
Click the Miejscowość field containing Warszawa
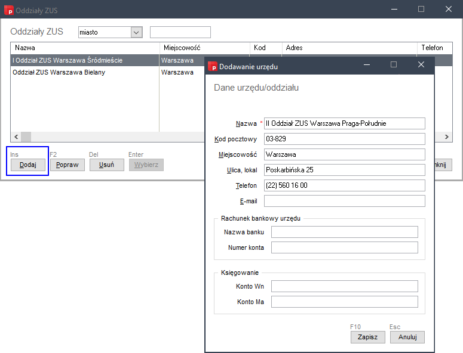pyautogui.click(x=344, y=154)
